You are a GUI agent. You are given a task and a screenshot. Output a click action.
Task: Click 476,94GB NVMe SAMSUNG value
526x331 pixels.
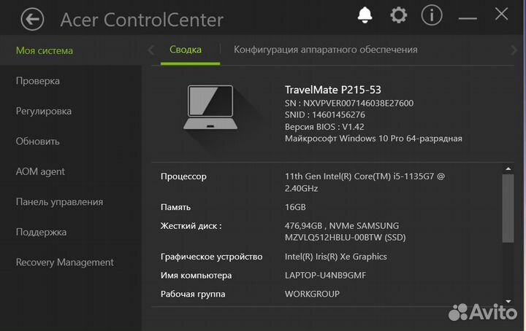(345, 232)
